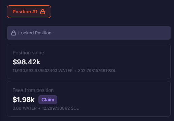The width and height of the screenshot is (174, 121).
Task: Select the Position #1 tab
Action: pyautogui.click(x=29, y=12)
